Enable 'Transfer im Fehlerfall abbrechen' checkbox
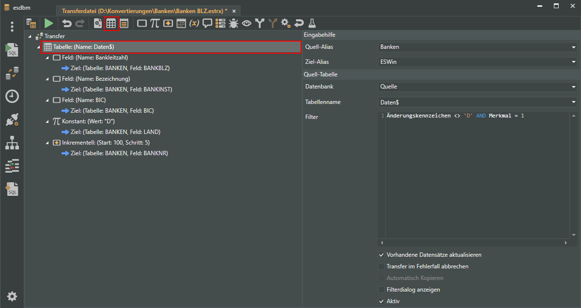Screen dimensions: 581x308 point(381,266)
